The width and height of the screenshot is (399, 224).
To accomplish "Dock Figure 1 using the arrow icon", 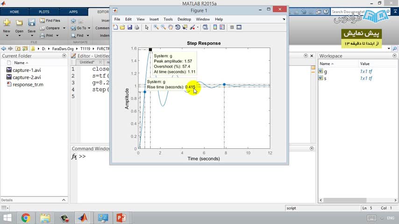I will click(x=284, y=19).
